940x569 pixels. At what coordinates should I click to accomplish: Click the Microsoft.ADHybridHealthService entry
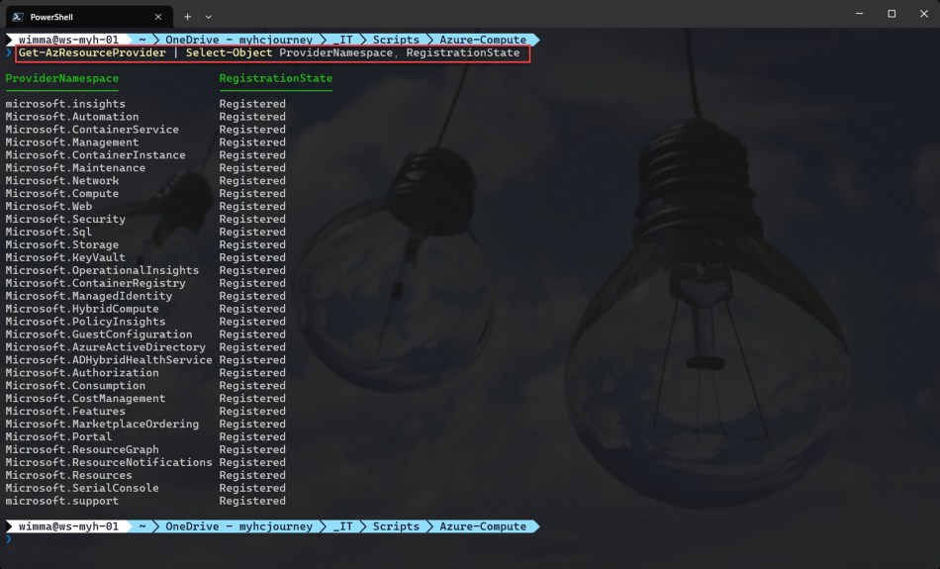click(109, 360)
